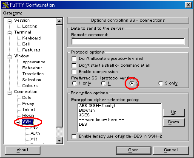Close the PuTTY Configuration window
This screenshot has width=194, height=158.
point(188,5)
